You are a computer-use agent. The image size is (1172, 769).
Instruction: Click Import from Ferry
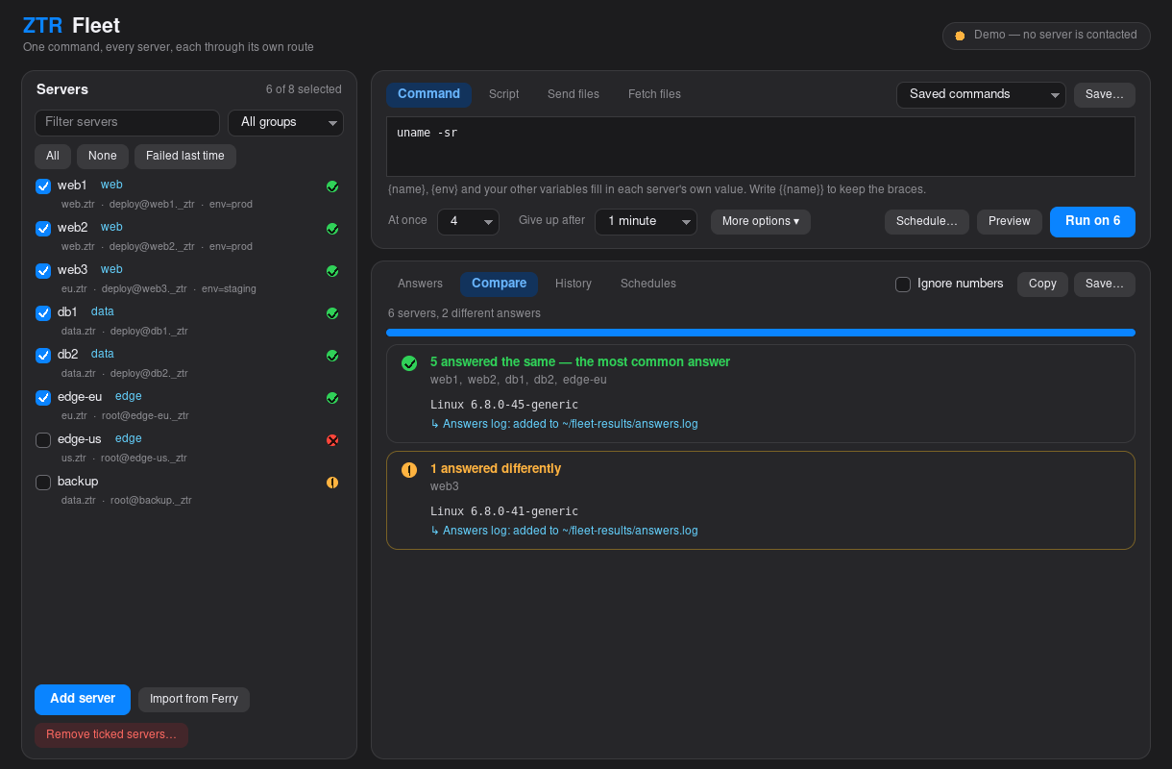[194, 700]
